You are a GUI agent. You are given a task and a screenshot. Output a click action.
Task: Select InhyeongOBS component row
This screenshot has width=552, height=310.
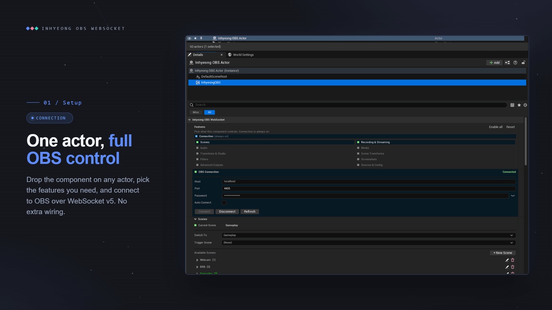pos(357,83)
